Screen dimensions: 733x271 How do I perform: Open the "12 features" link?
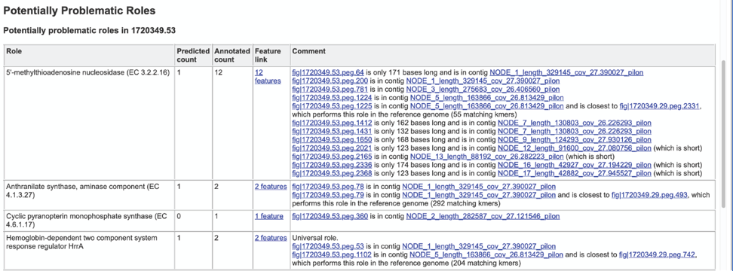click(268, 77)
